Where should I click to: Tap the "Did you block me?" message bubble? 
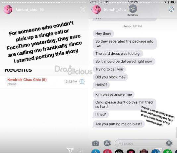pos(110,77)
